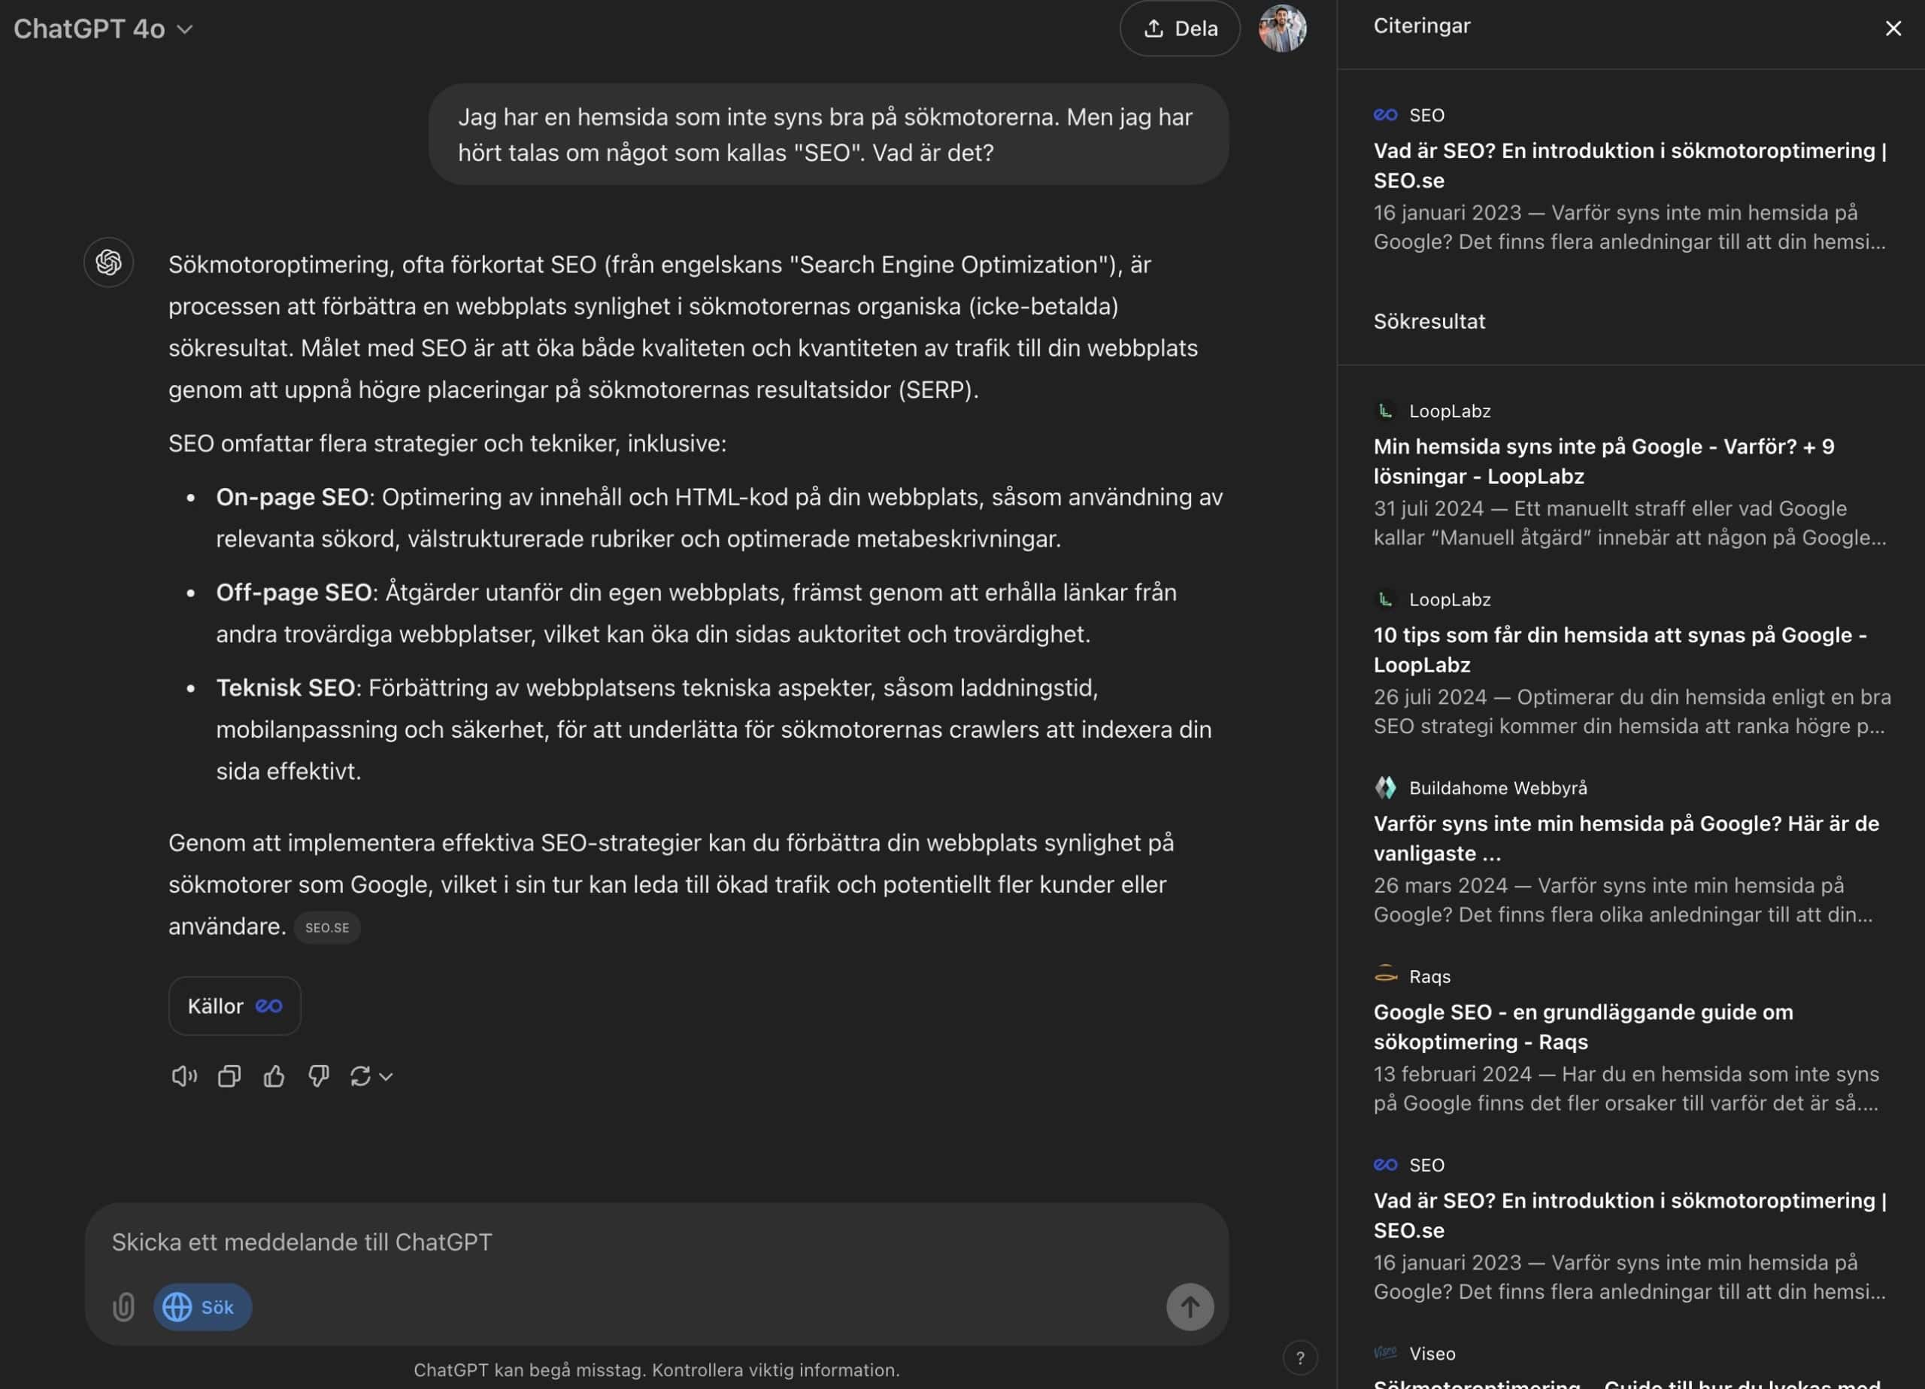This screenshot has height=1389, width=1925.
Task: Click the 'Sökresultat' section heading
Action: 1429,322
